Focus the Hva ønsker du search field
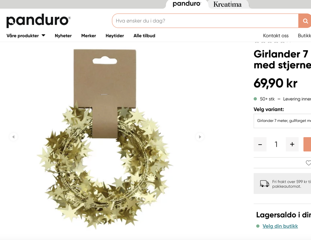This screenshot has width=311, height=240. (x=205, y=21)
